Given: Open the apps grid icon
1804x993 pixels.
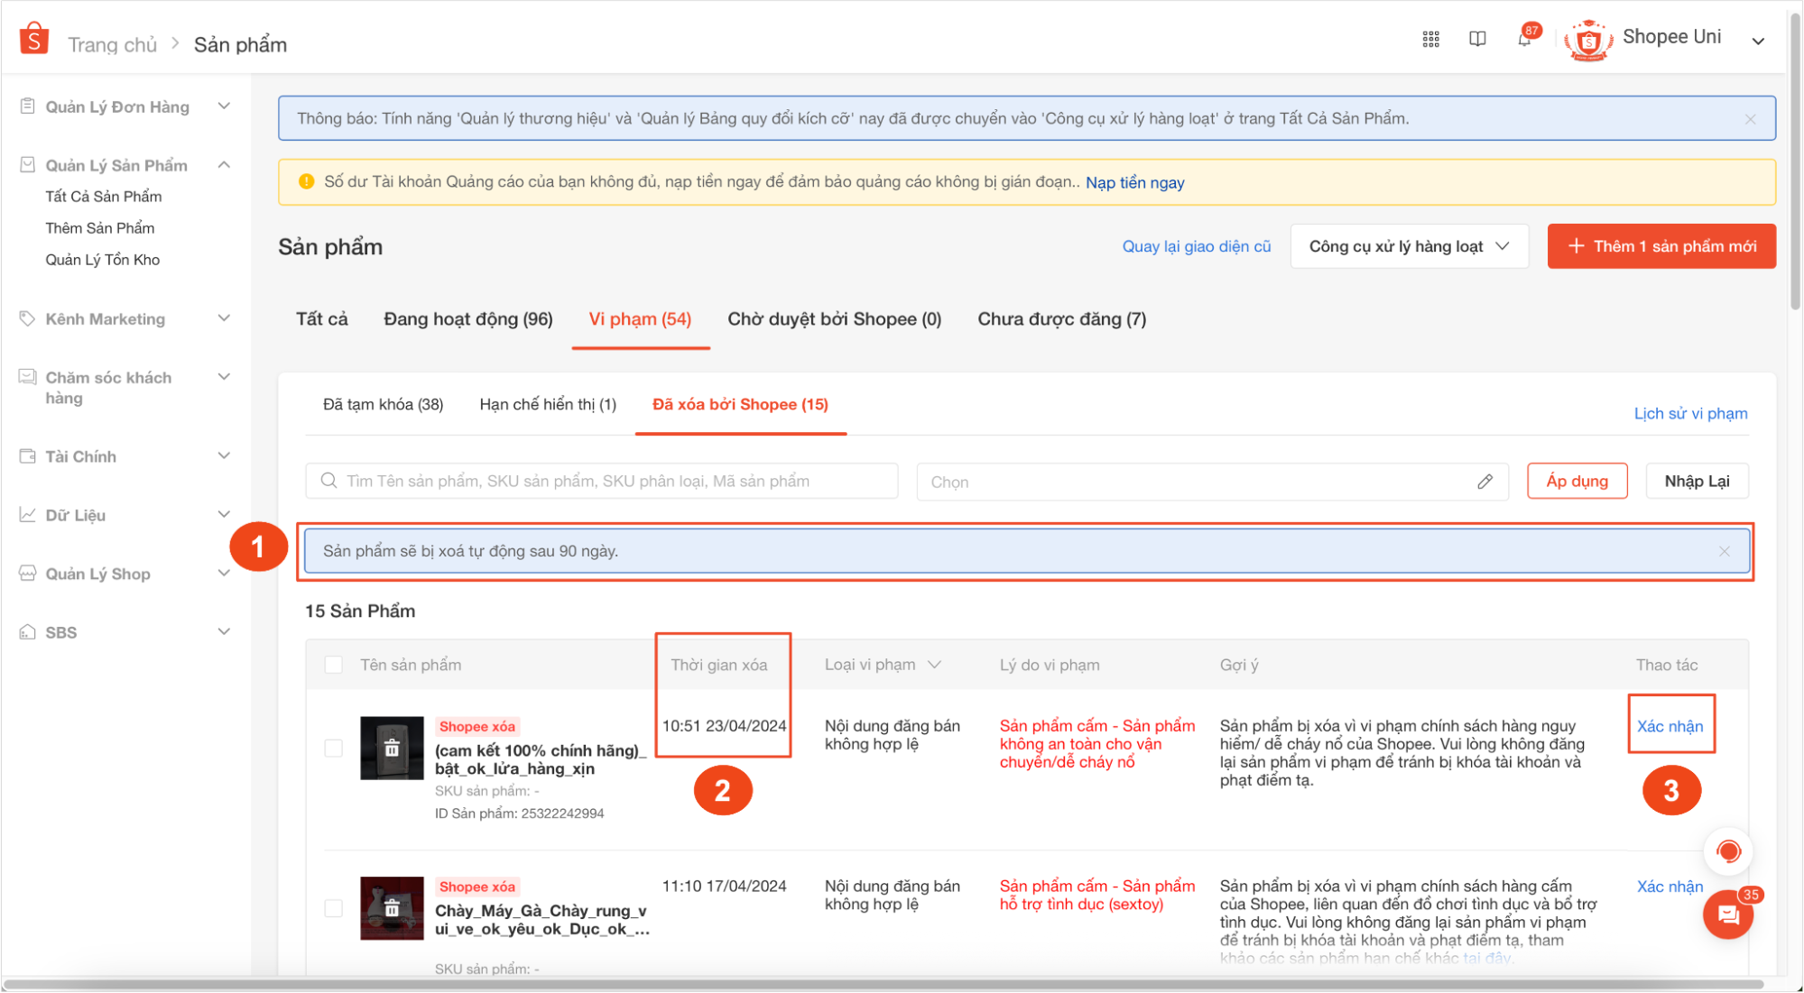Looking at the screenshot, I should pyautogui.click(x=1430, y=39).
